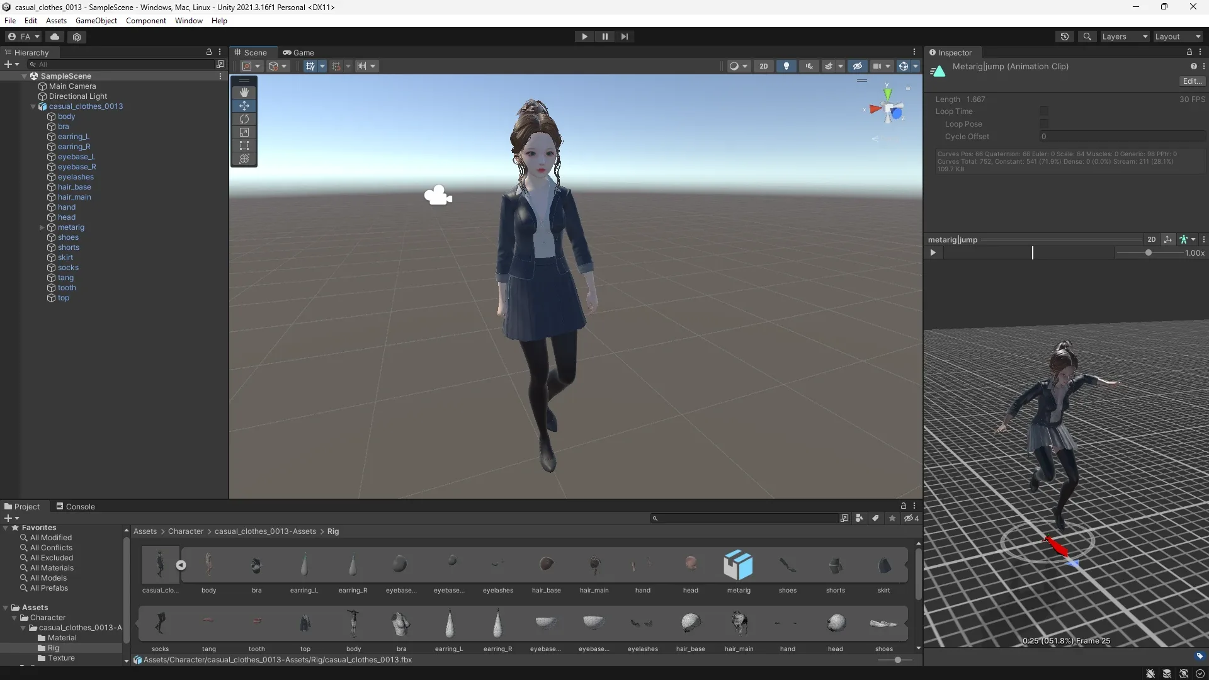Switch to the Game tab

[x=299, y=52]
